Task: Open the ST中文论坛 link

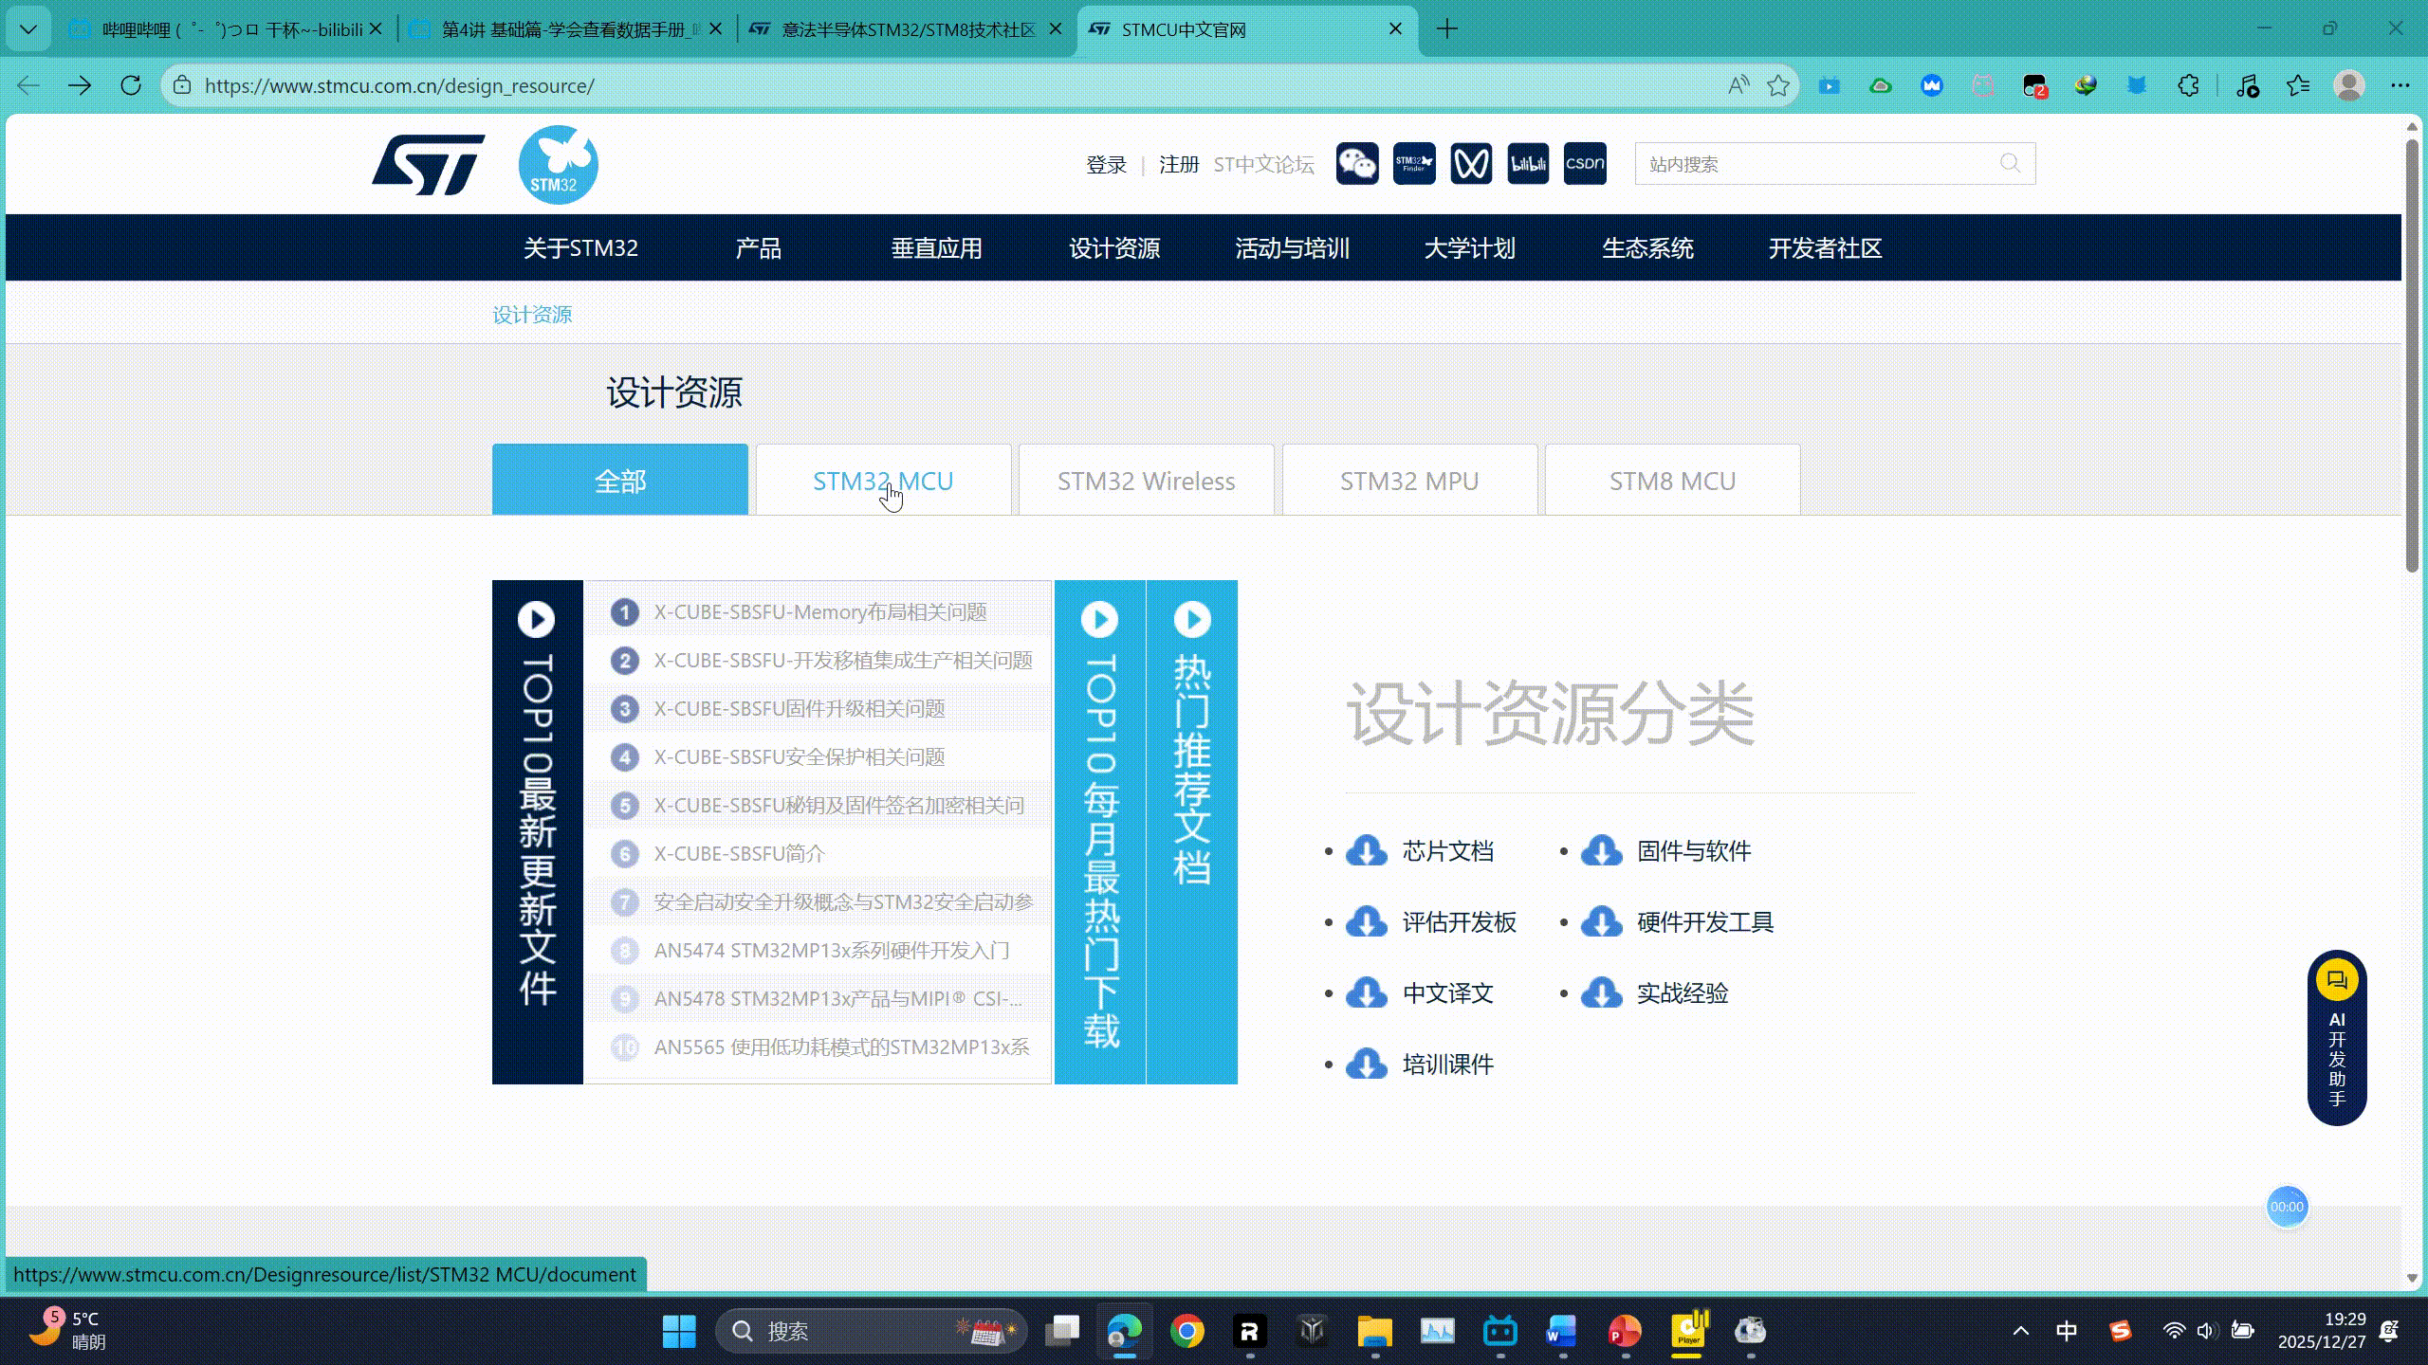Action: (x=1263, y=165)
